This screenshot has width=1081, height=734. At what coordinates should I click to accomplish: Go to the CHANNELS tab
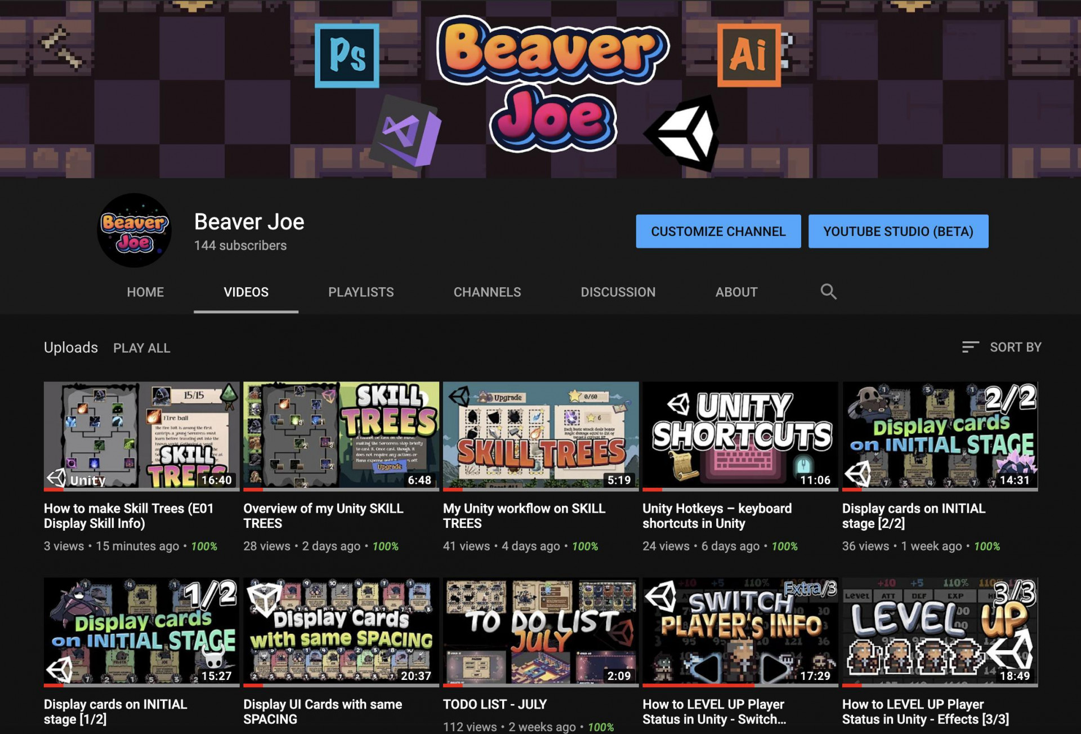coord(487,292)
